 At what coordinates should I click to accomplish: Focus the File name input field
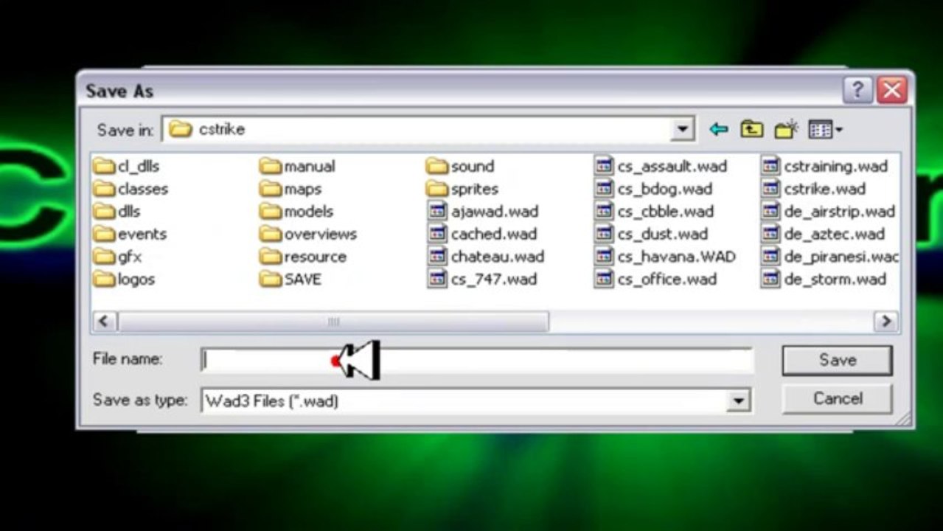click(x=476, y=361)
